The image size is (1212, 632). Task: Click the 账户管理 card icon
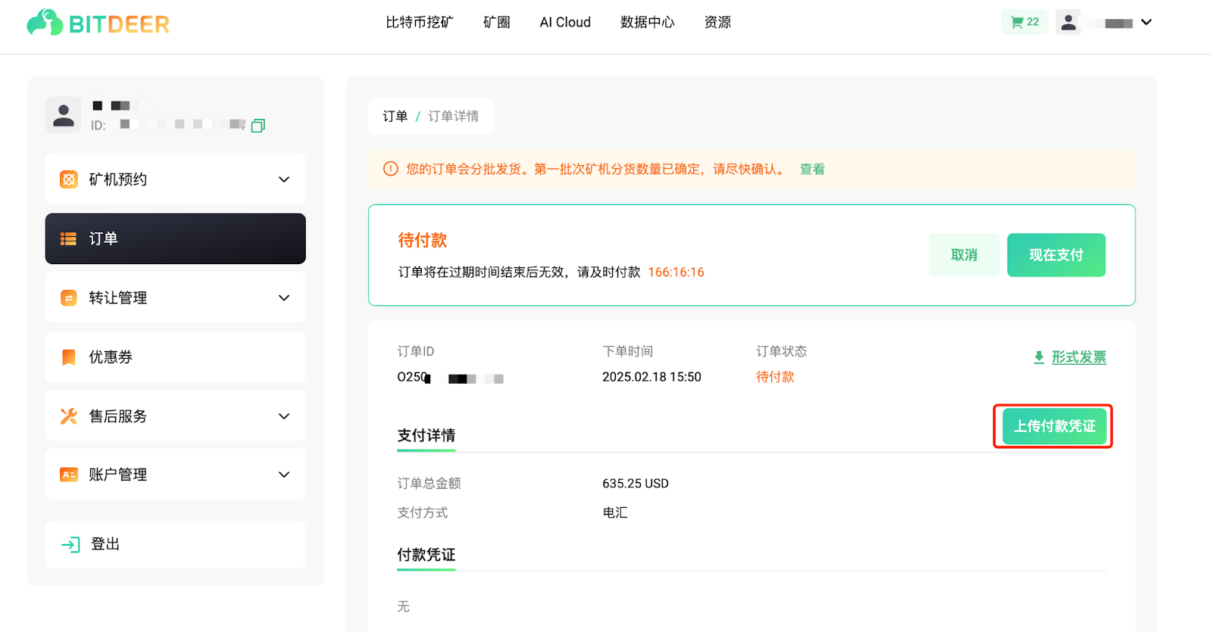pyautogui.click(x=69, y=475)
